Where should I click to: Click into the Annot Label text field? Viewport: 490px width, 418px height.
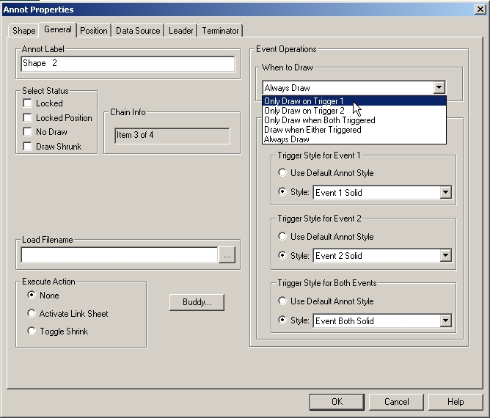point(128,64)
